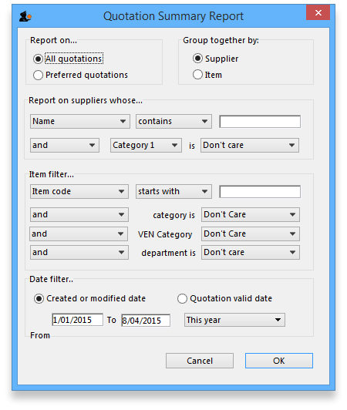The width and height of the screenshot is (347, 410).
Task: Select Item grouping radio button
Action: [197, 75]
